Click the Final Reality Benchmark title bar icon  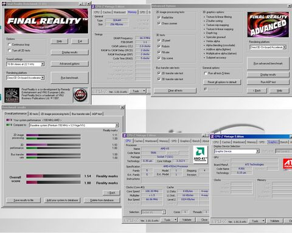4,4
